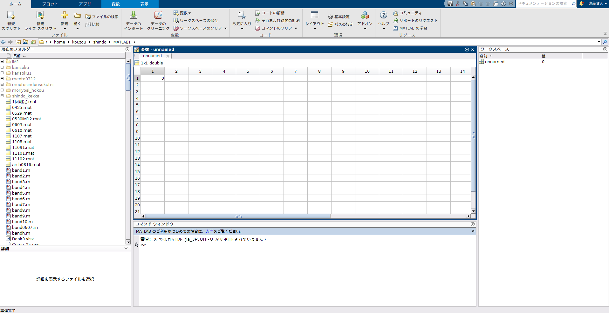The height and width of the screenshot is (313, 609).
Task: Go back using the left arrow in address bar
Action: tap(3, 42)
